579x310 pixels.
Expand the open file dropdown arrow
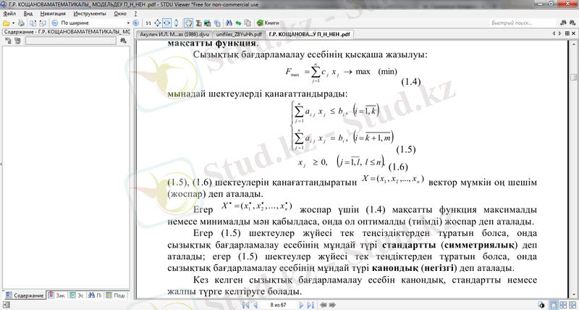click(14, 23)
